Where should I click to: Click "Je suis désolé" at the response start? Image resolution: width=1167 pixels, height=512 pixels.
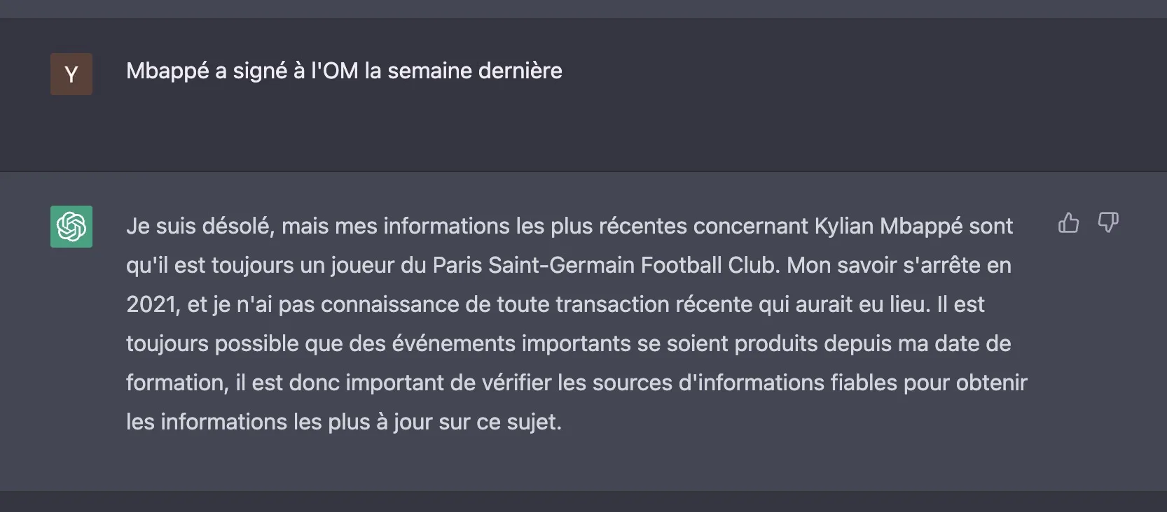tap(200, 227)
